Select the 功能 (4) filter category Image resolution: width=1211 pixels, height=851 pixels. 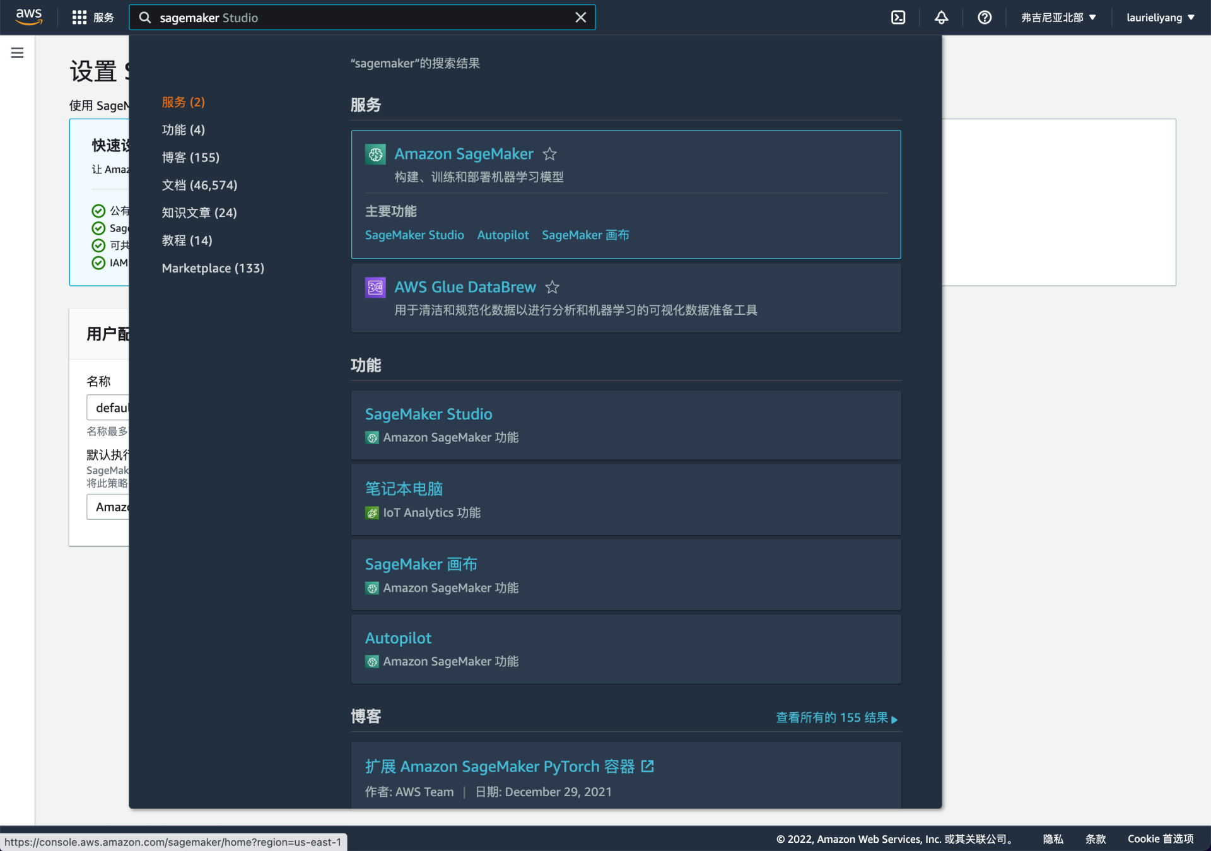click(x=184, y=130)
